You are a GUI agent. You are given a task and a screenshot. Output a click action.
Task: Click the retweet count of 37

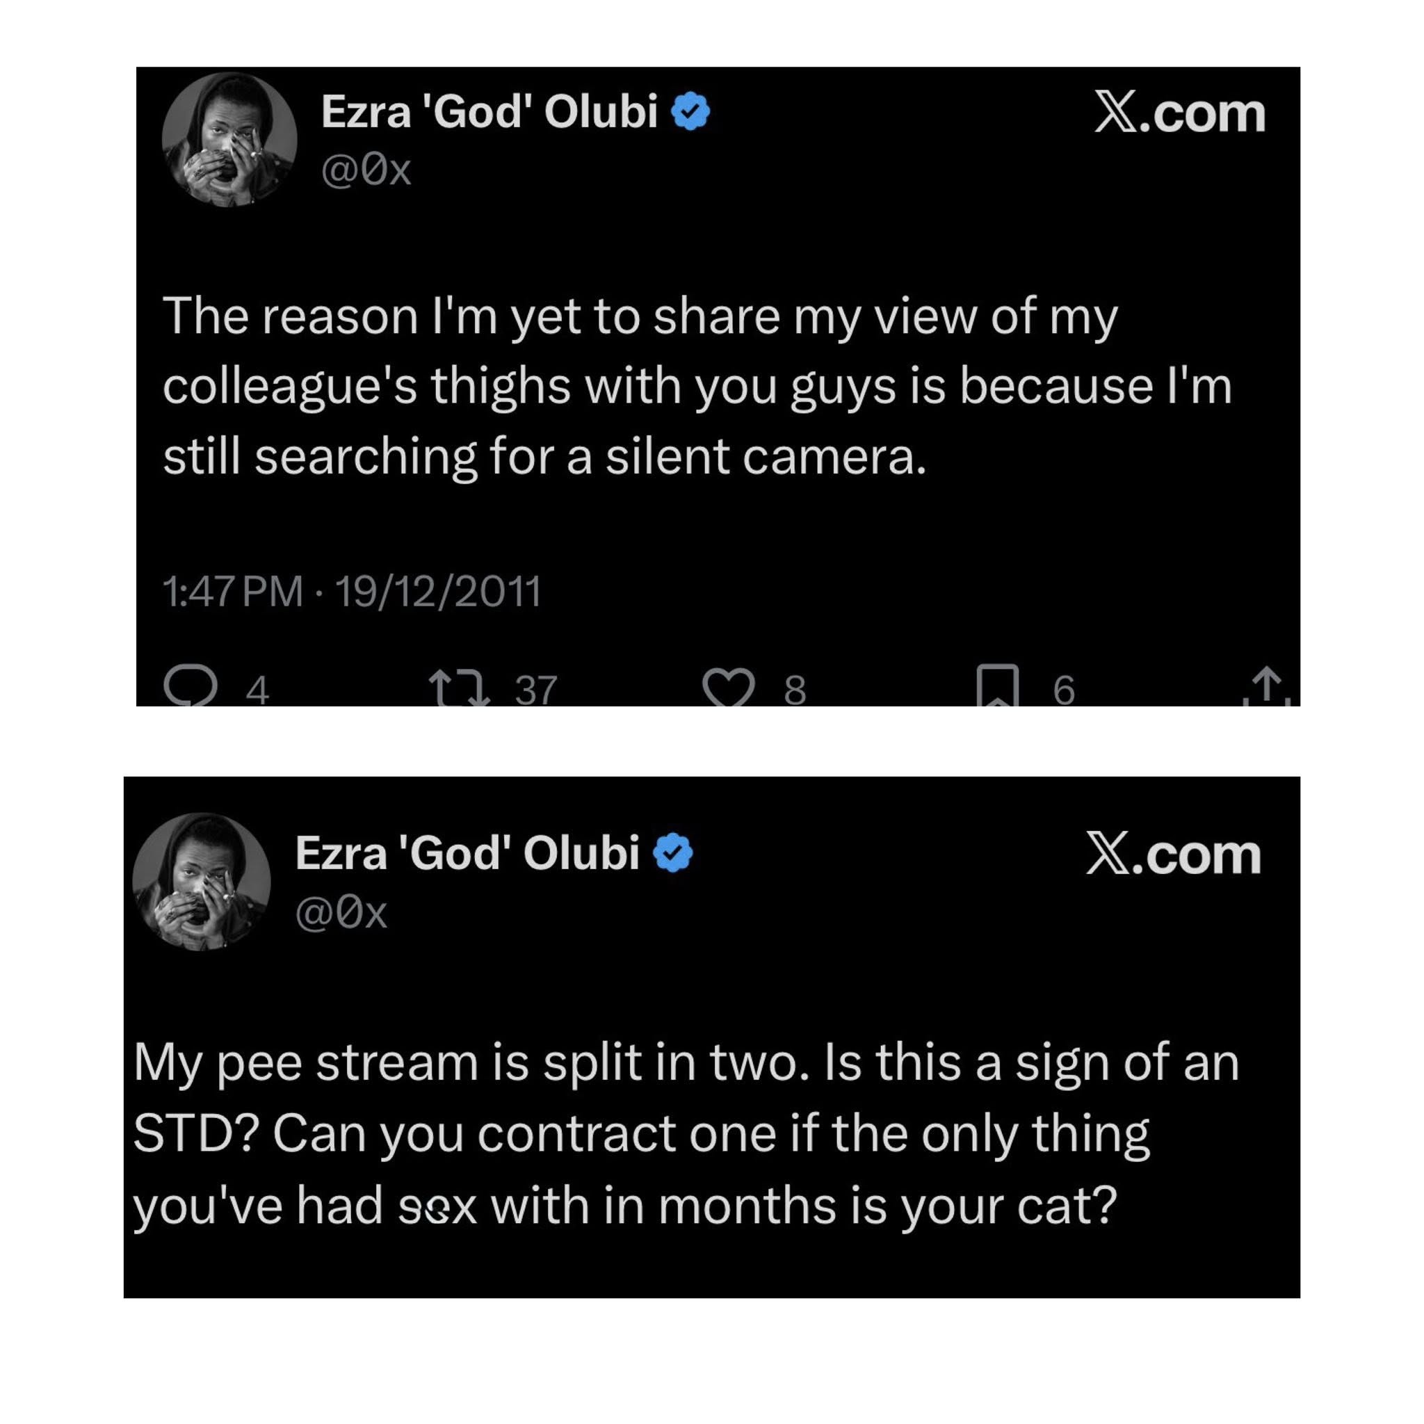536,690
